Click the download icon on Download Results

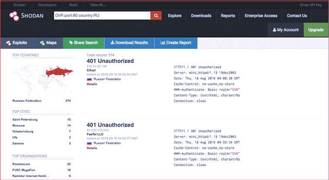113,43
